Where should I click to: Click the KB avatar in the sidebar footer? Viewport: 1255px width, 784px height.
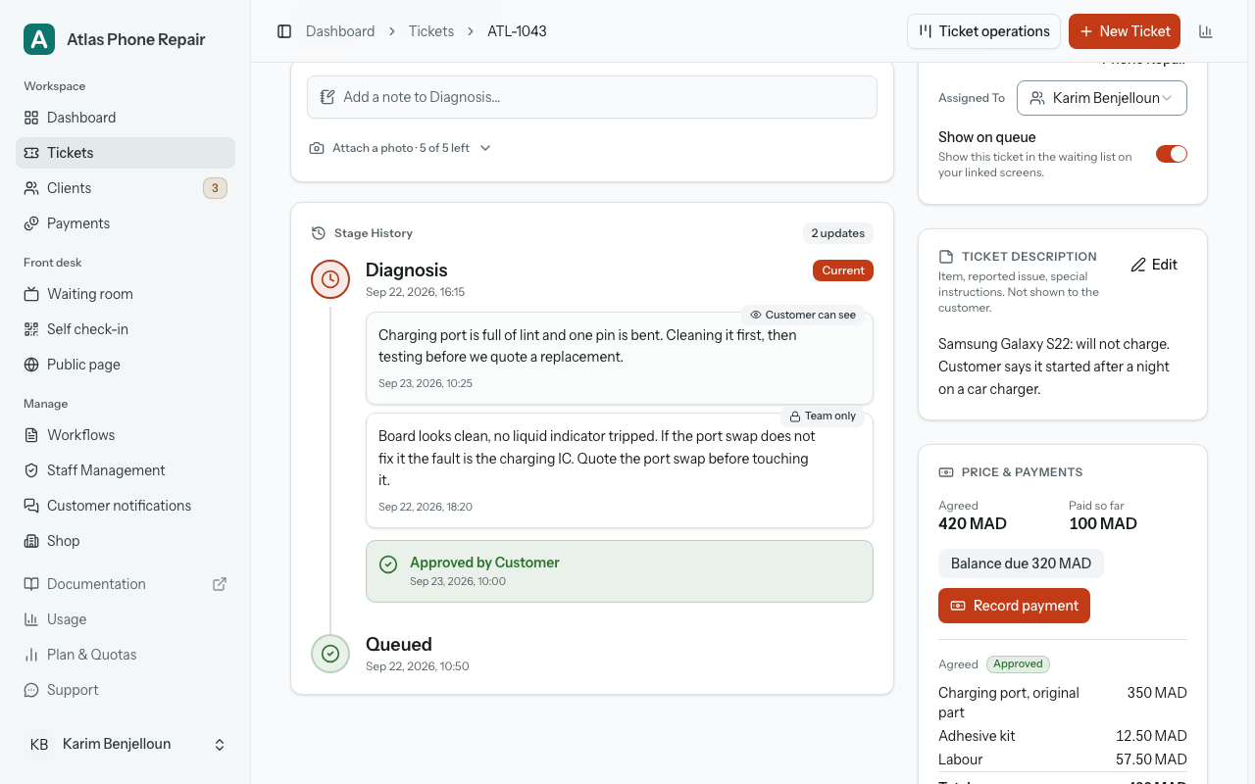(x=39, y=745)
